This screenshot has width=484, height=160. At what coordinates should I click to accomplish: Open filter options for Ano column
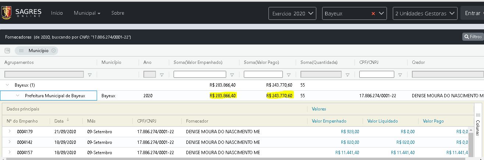pos(162,75)
